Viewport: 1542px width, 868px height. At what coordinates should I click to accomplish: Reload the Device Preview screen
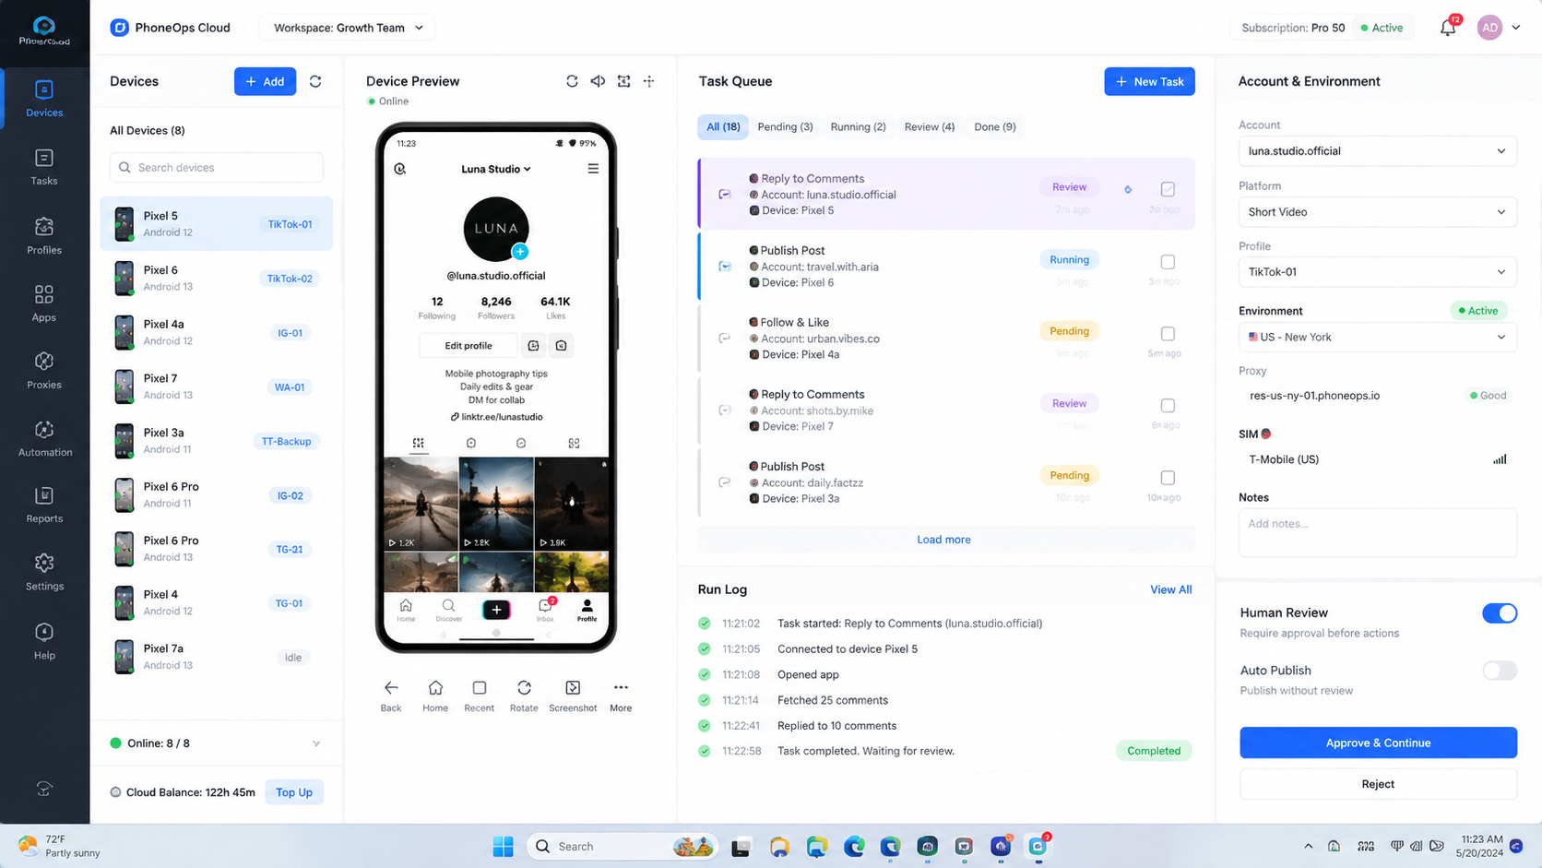tap(572, 81)
